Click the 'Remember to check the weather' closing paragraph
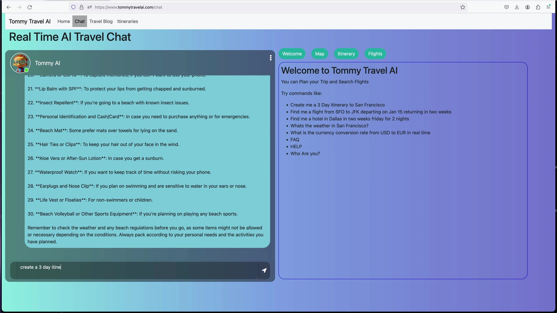 click(x=145, y=235)
